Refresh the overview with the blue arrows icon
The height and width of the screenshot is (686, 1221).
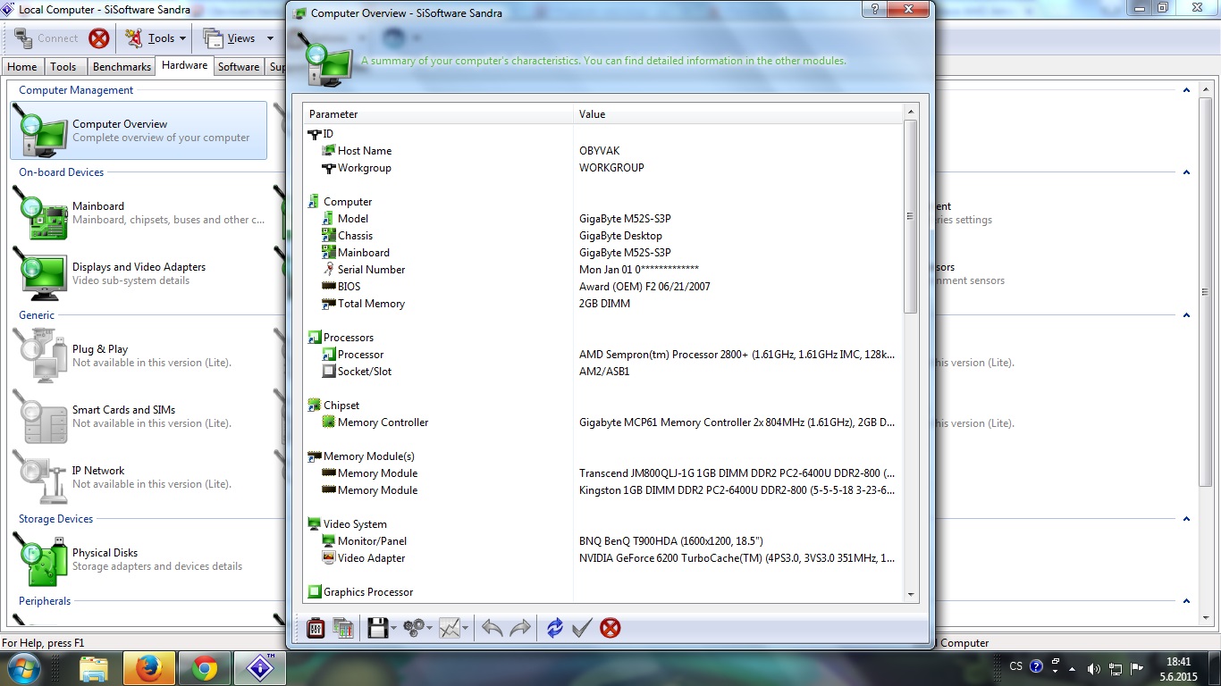coord(555,628)
